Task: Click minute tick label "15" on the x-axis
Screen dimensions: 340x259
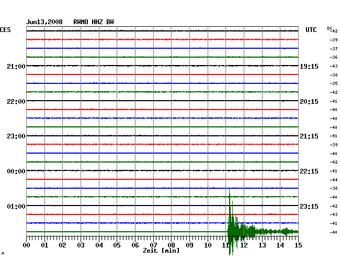Action: (298, 245)
